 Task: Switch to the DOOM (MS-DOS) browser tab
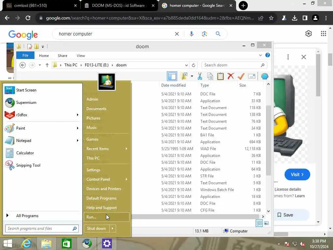[x=118, y=6]
